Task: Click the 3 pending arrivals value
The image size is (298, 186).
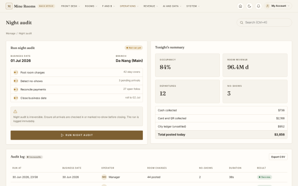Action: 129,81
